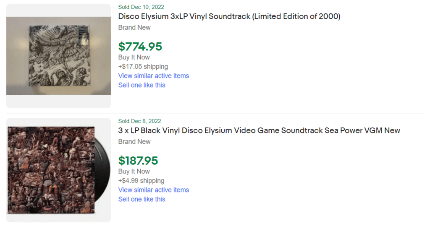View similar active items for the $774.95 listing
This screenshot has width=430, height=226.
coord(153,76)
